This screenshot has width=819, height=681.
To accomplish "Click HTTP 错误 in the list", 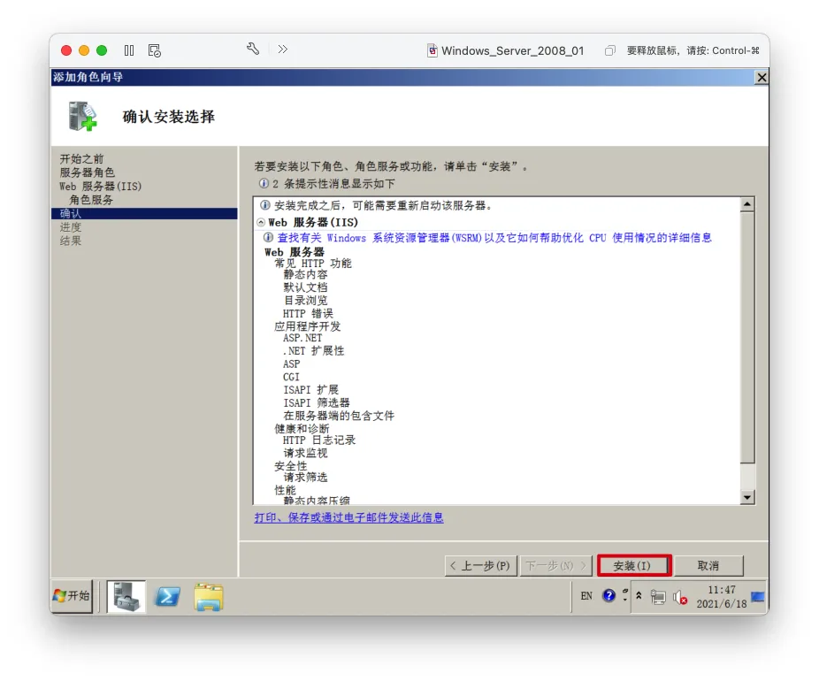I will click(308, 314).
